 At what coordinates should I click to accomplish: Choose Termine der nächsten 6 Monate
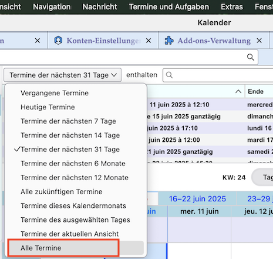coord(75,164)
